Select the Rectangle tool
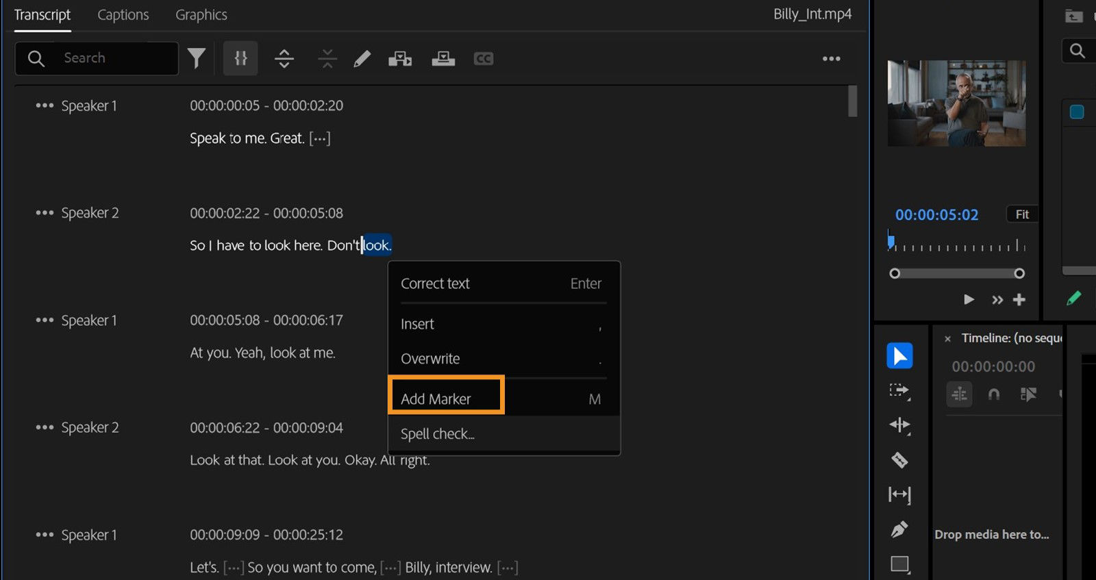1096x580 pixels. (x=899, y=564)
